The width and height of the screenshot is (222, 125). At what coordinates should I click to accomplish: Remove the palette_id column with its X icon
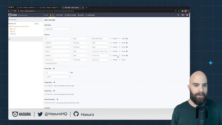pyautogui.click(x=127, y=56)
